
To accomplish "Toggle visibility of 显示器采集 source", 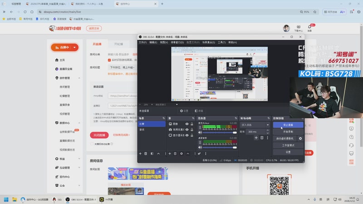I will pyautogui.click(x=187, y=135).
